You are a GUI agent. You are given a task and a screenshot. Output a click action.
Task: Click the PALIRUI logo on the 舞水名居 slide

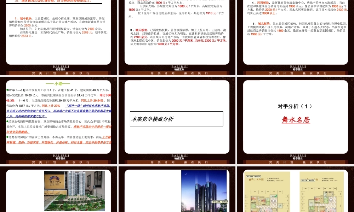point(298,157)
